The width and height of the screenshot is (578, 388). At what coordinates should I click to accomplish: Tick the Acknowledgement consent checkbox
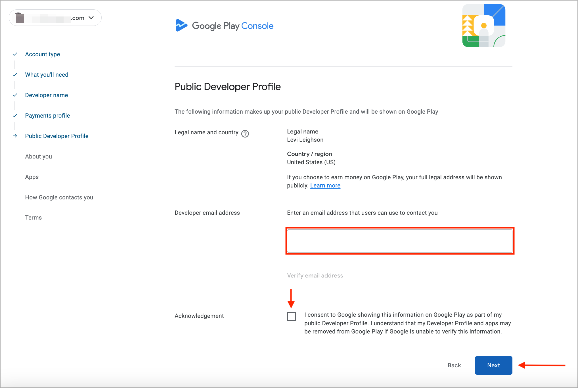tap(292, 316)
